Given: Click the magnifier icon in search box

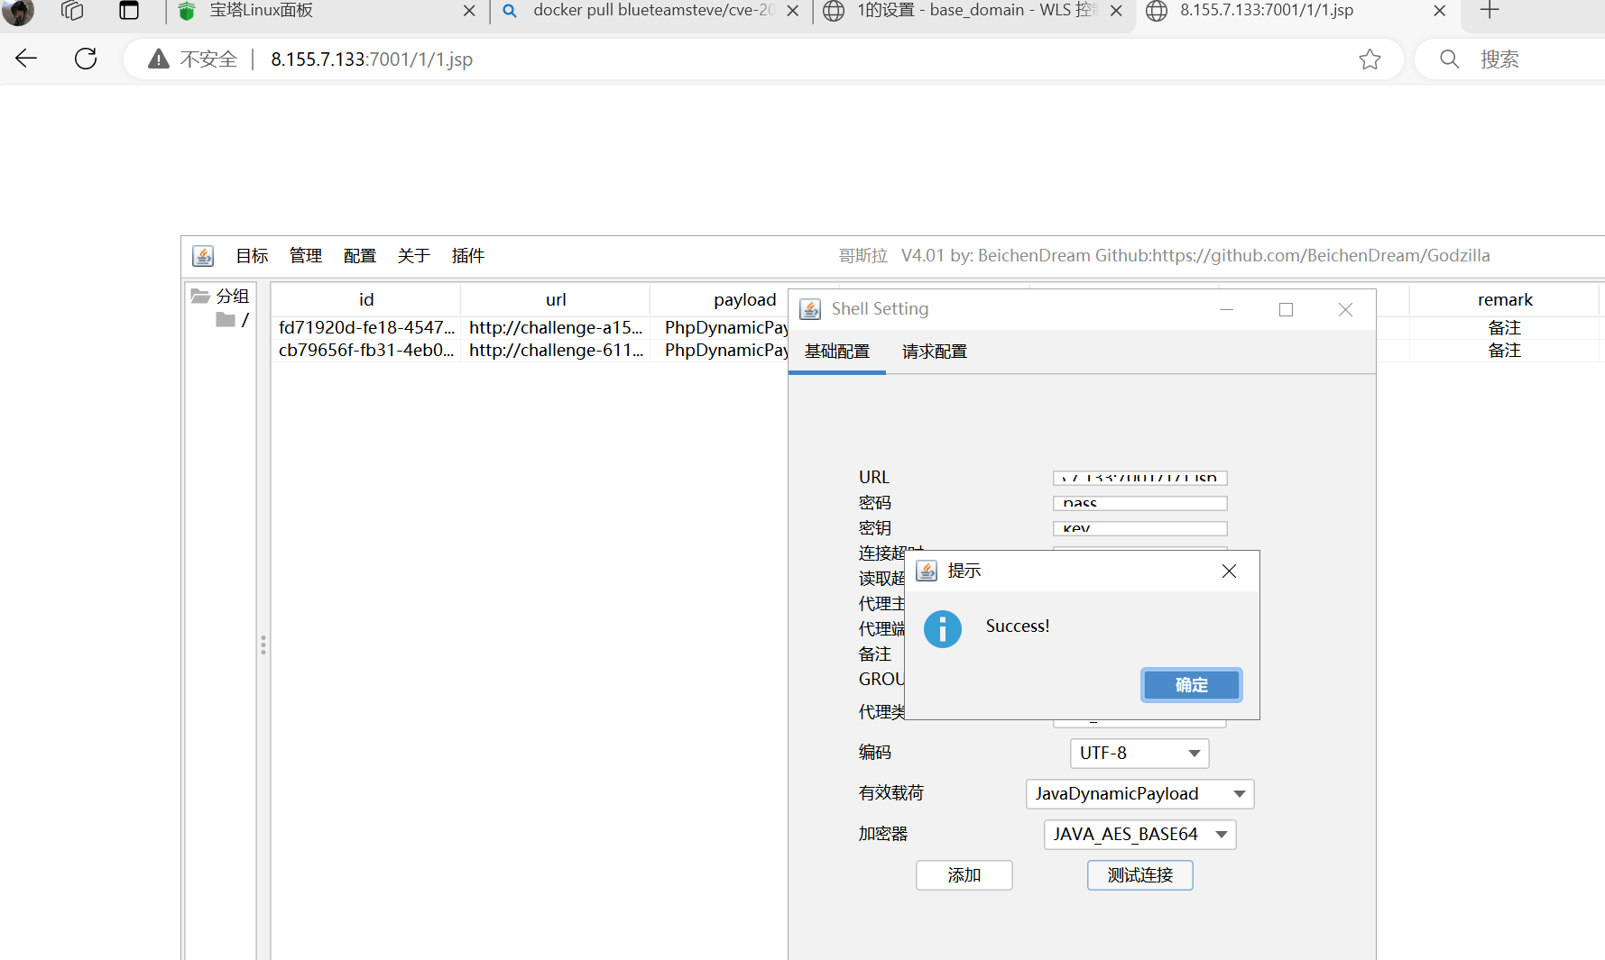Looking at the screenshot, I should [1449, 59].
